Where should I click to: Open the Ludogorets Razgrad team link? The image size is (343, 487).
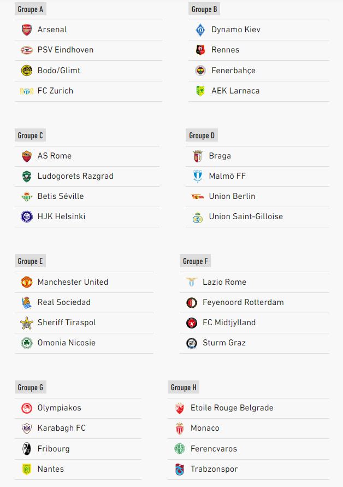coord(75,176)
